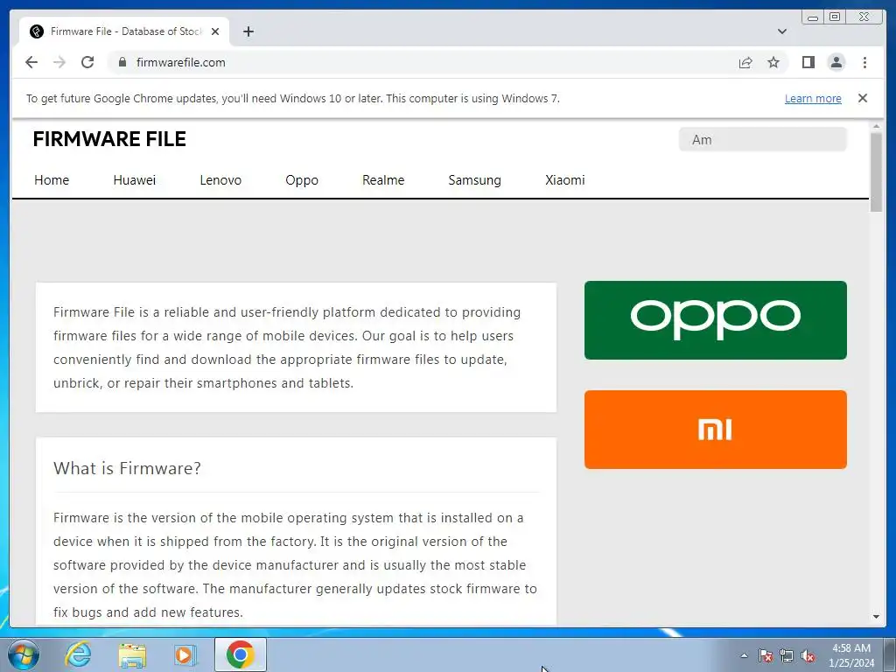The image size is (896, 672).
Task: Open the Huawei menu item
Action: (134, 180)
